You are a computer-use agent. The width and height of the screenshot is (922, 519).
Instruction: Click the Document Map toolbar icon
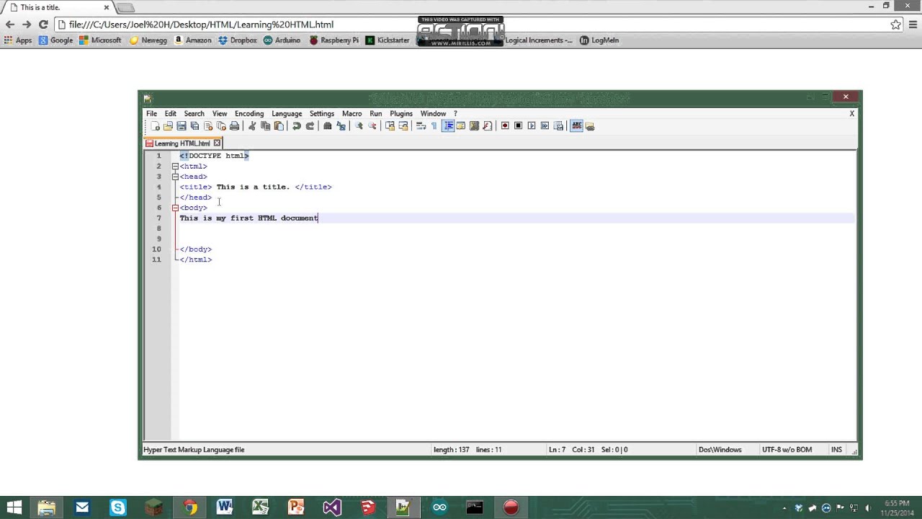point(474,126)
